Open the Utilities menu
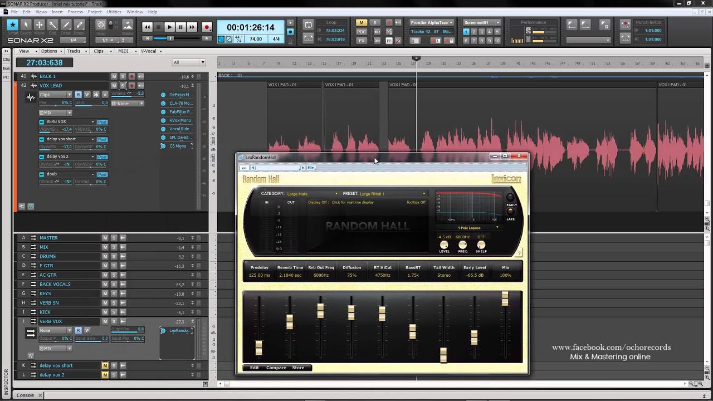Viewport: 713px width, 401px height. tap(114, 12)
